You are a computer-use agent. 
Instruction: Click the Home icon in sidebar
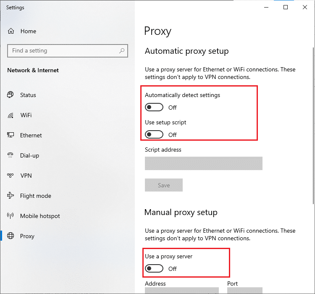[x=11, y=31]
